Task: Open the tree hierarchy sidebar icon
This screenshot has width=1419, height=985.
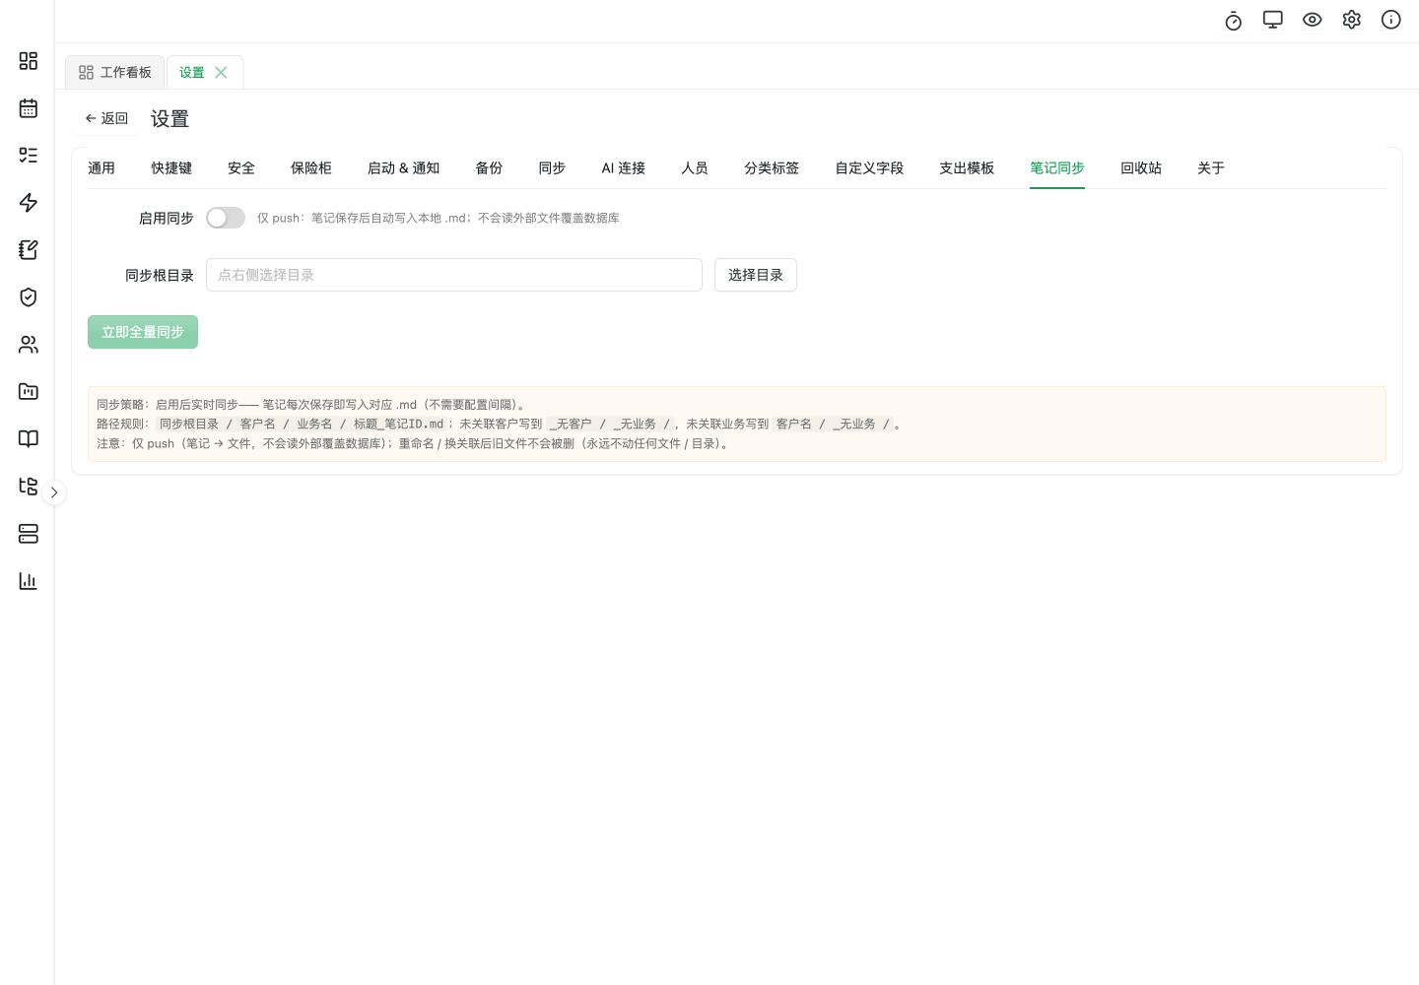Action: (x=29, y=487)
